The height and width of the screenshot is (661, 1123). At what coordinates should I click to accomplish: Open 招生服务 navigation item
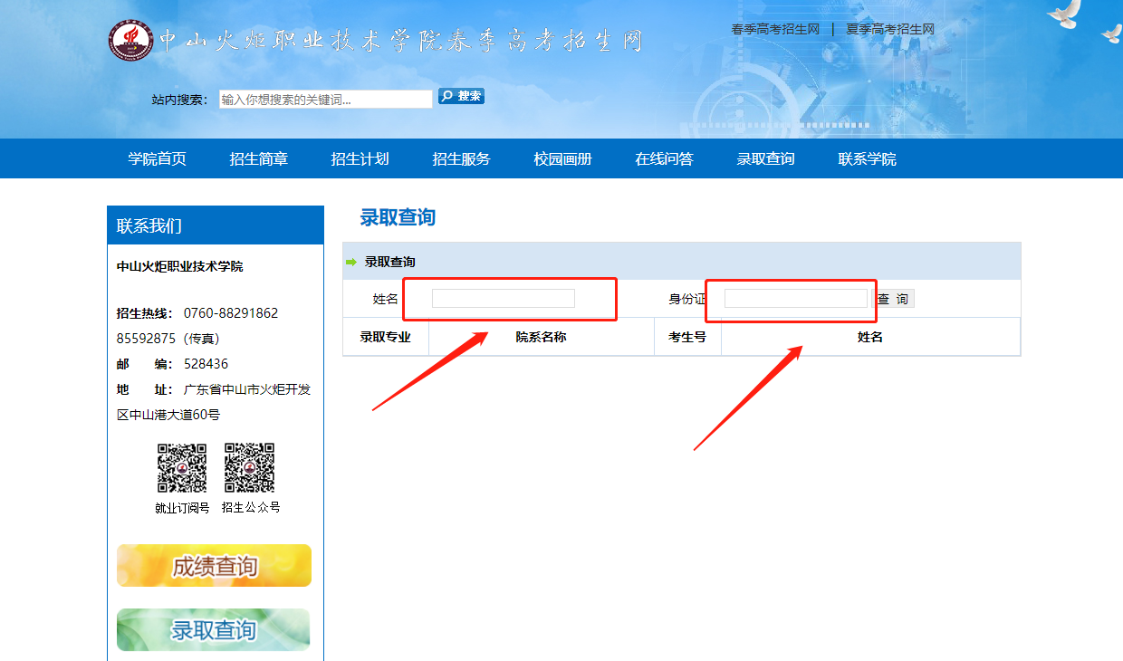pos(462,159)
